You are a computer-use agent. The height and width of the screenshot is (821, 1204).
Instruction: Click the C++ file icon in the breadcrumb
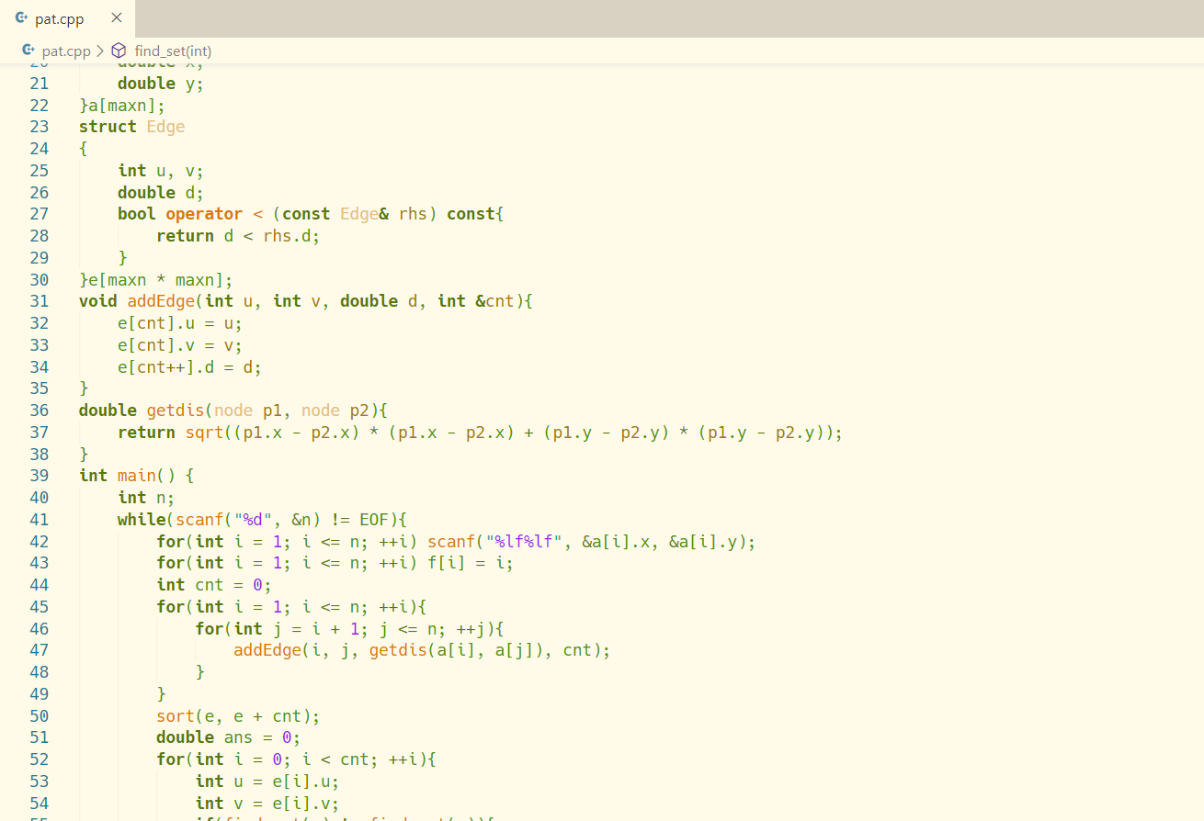pos(28,51)
